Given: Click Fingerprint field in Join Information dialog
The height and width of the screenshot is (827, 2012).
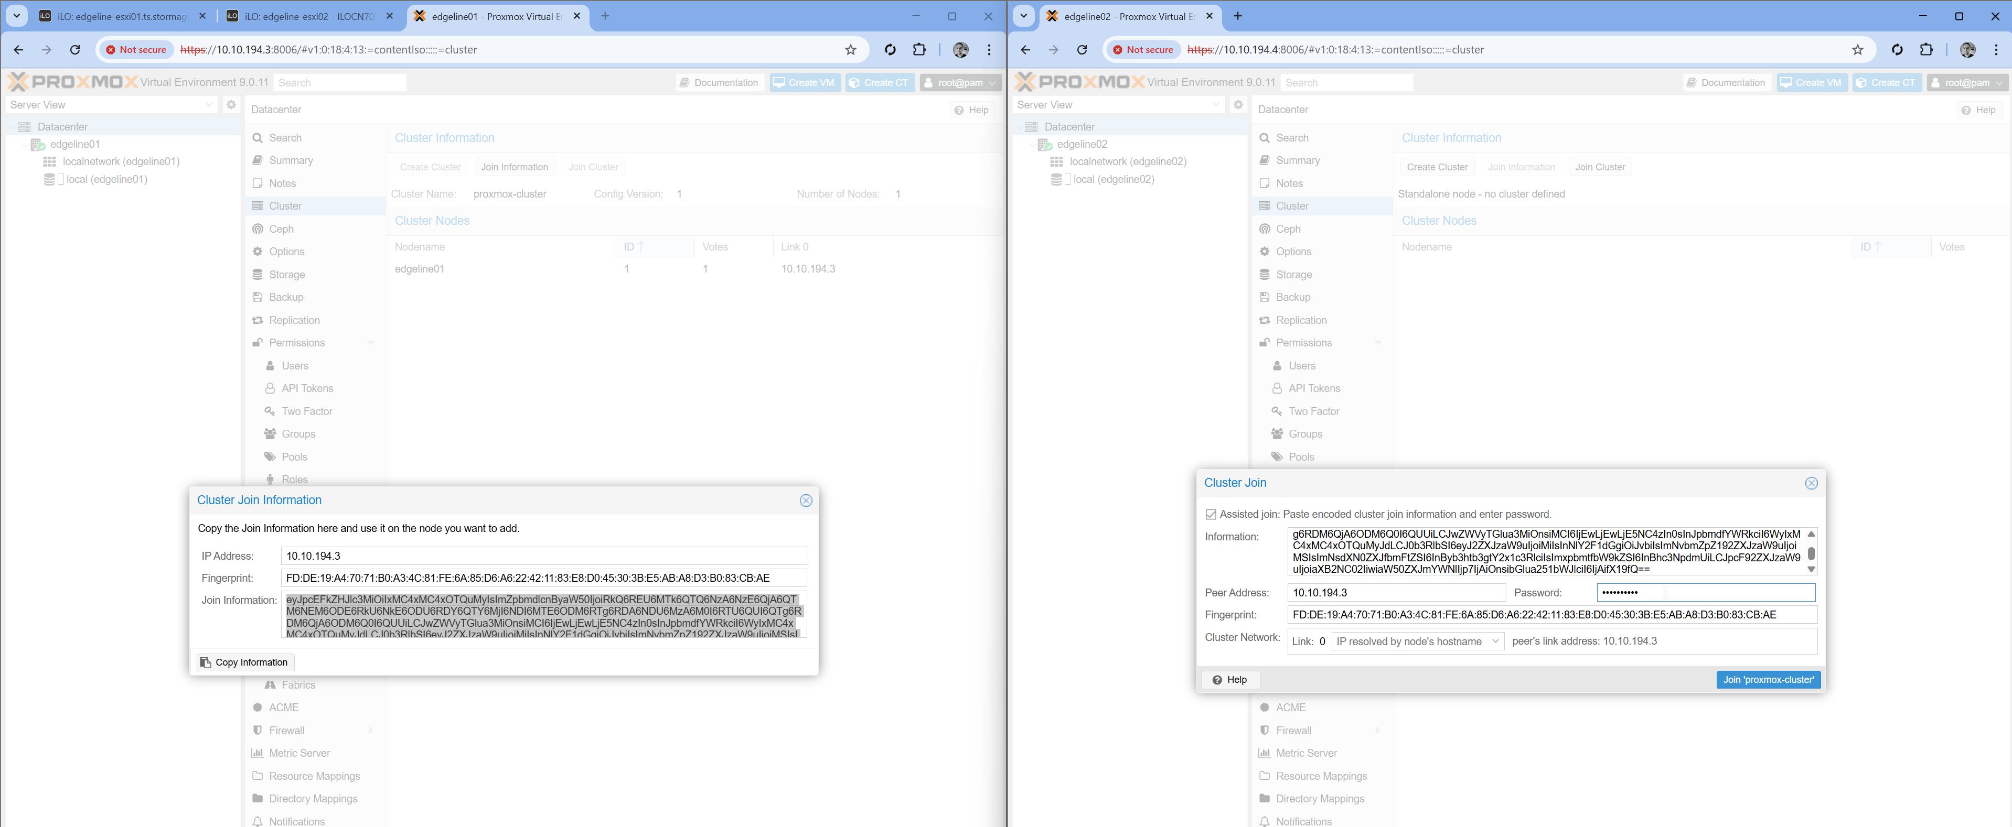Looking at the screenshot, I should [x=543, y=578].
